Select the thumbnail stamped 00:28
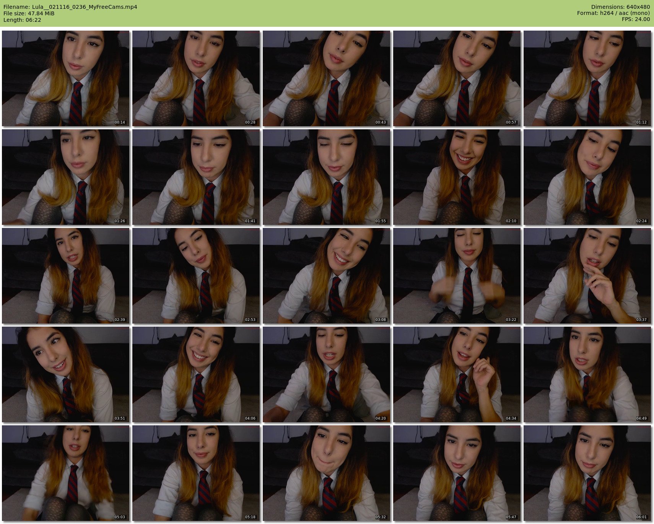654x524 pixels. 196,78
